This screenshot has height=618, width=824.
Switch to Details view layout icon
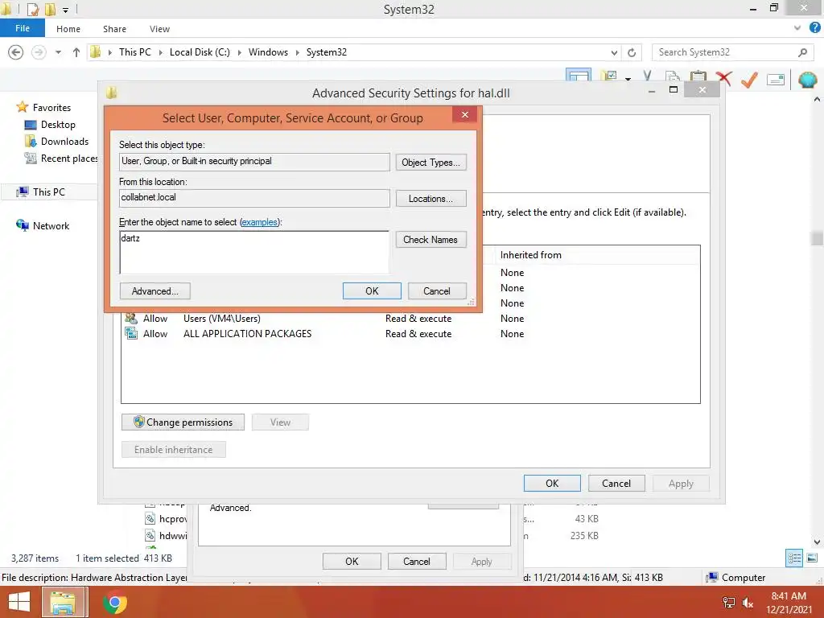794,558
